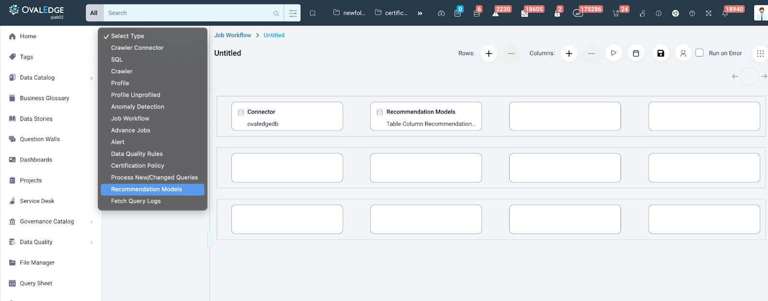Remove a row with Rows minus button

[x=511, y=53]
